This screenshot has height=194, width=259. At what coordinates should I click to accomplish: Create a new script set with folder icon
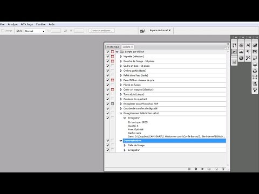(x=209, y=169)
